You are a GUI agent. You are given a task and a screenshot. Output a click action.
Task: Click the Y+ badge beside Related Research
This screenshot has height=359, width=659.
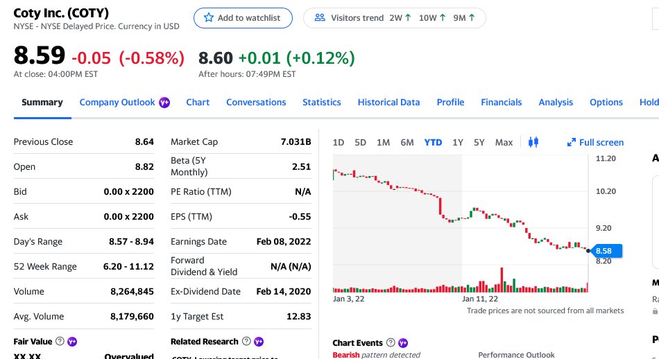point(259,342)
